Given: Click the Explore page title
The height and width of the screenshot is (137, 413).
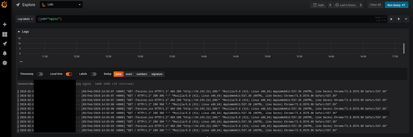Looking at the screenshot, I should [29, 5].
